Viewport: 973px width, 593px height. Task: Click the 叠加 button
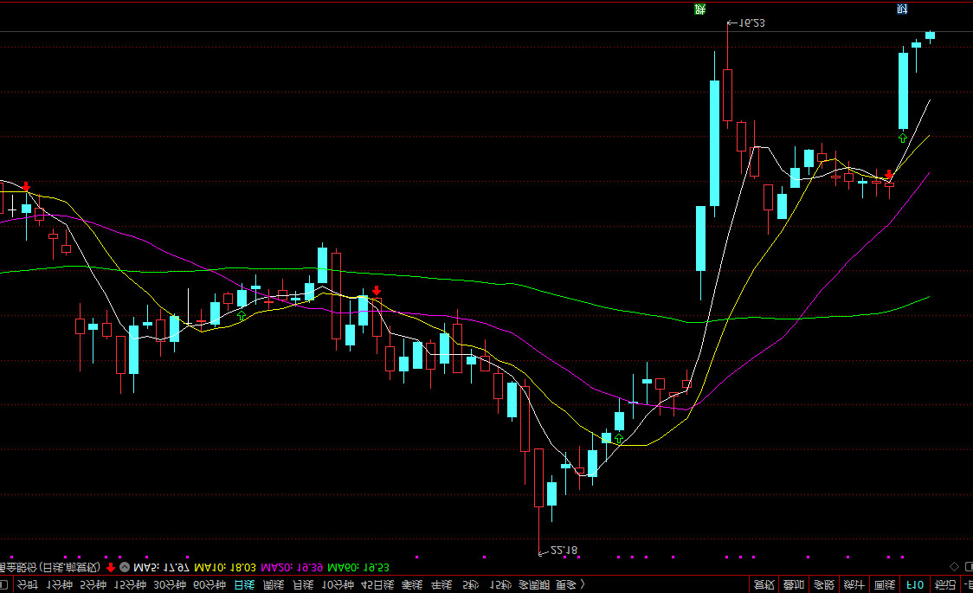click(x=794, y=585)
